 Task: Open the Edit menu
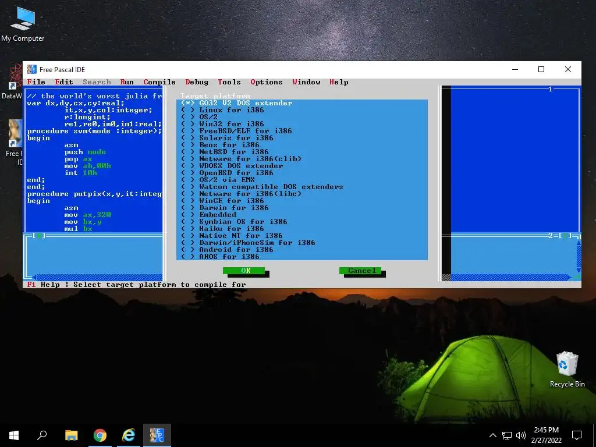click(64, 82)
